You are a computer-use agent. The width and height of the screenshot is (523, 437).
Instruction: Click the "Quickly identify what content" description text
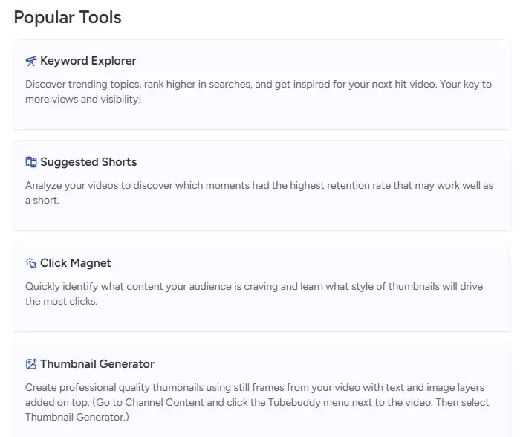point(104,286)
